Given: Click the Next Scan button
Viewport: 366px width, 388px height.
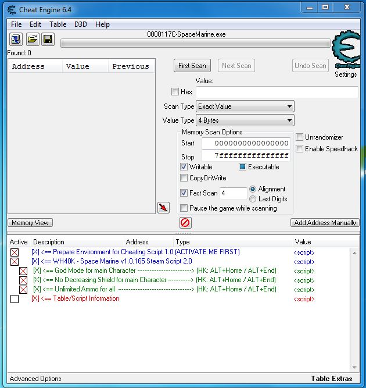Looking at the screenshot, I should 236,66.
